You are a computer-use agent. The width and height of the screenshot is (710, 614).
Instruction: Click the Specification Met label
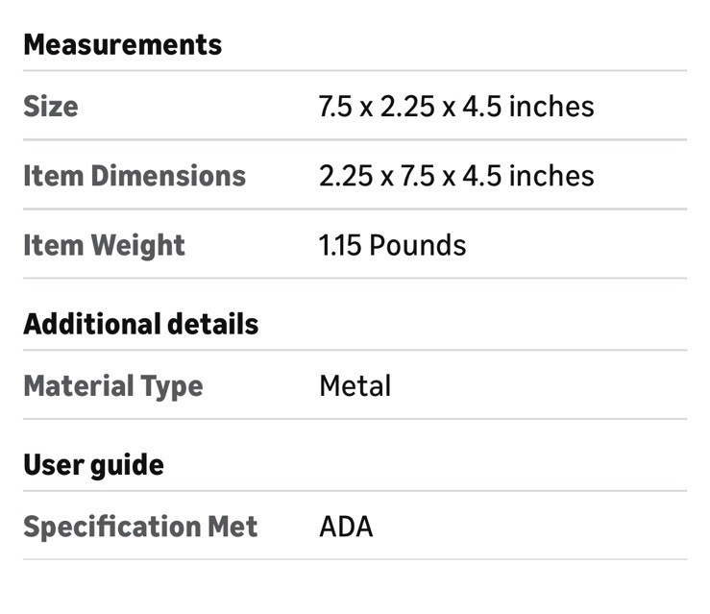pos(140,527)
